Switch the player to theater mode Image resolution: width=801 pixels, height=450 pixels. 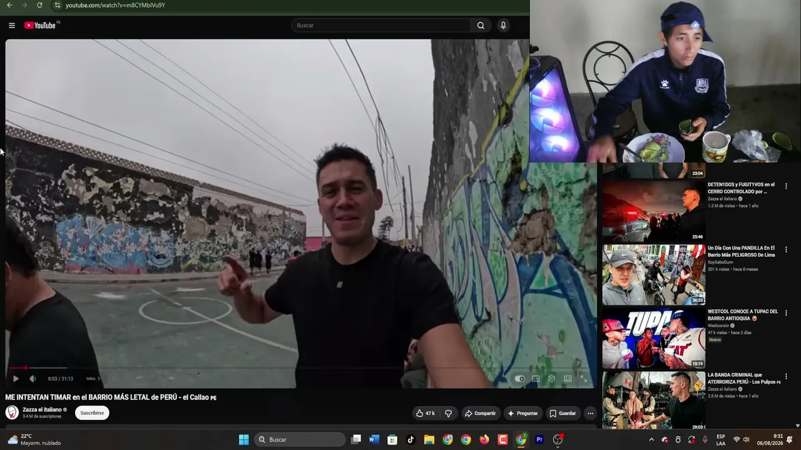tap(568, 378)
